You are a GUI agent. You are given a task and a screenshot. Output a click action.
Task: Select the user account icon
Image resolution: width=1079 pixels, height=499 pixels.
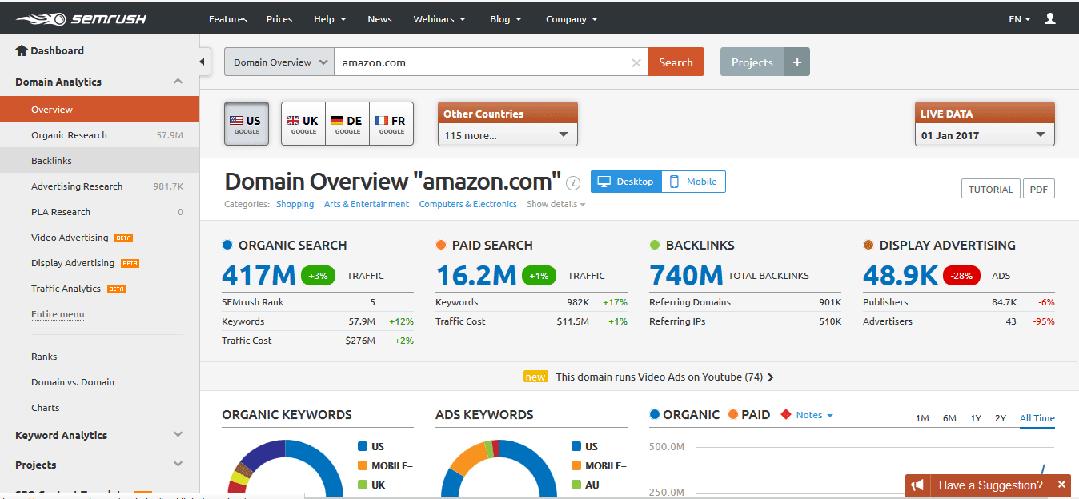pyautogui.click(x=1049, y=18)
